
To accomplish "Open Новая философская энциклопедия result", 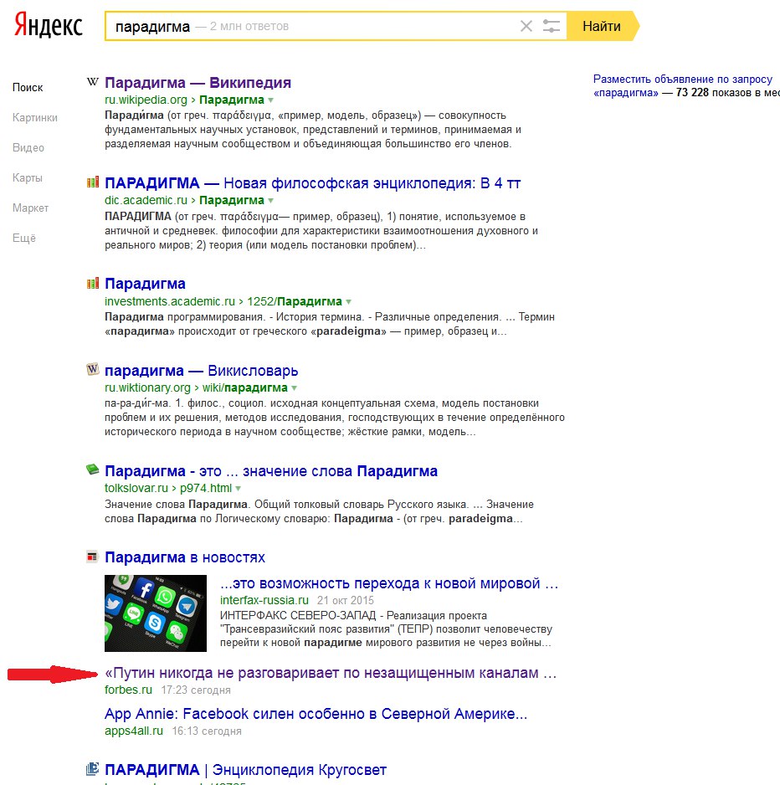I will tap(312, 183).
